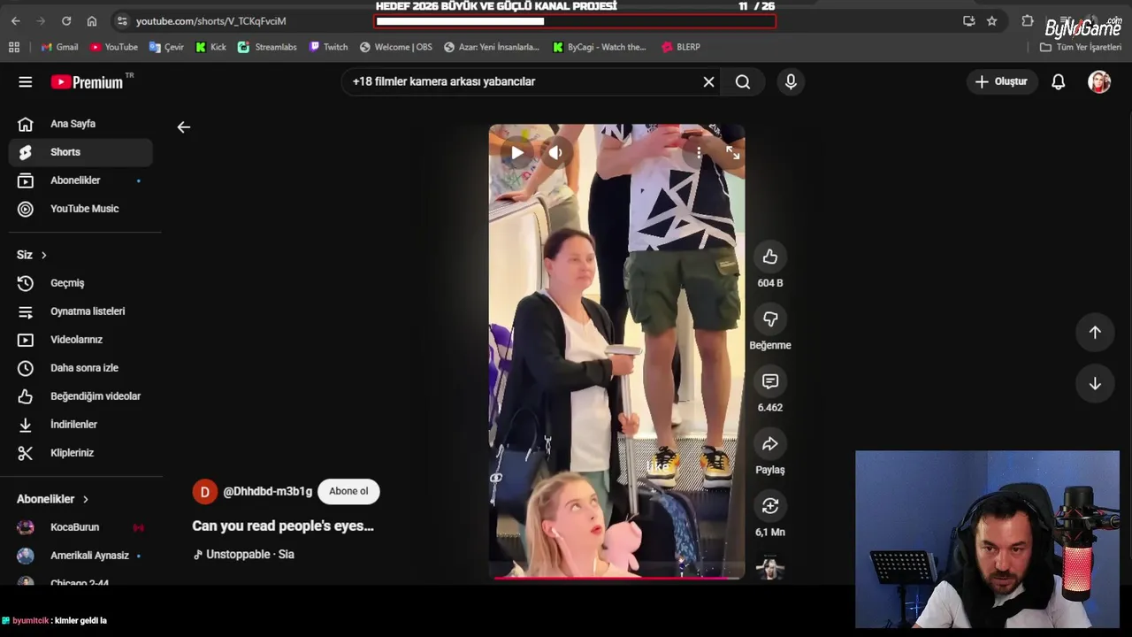Expand the Siz section chevron
Screen dimensions: 1132x637
pyautogui.click(x=43, y=255)
